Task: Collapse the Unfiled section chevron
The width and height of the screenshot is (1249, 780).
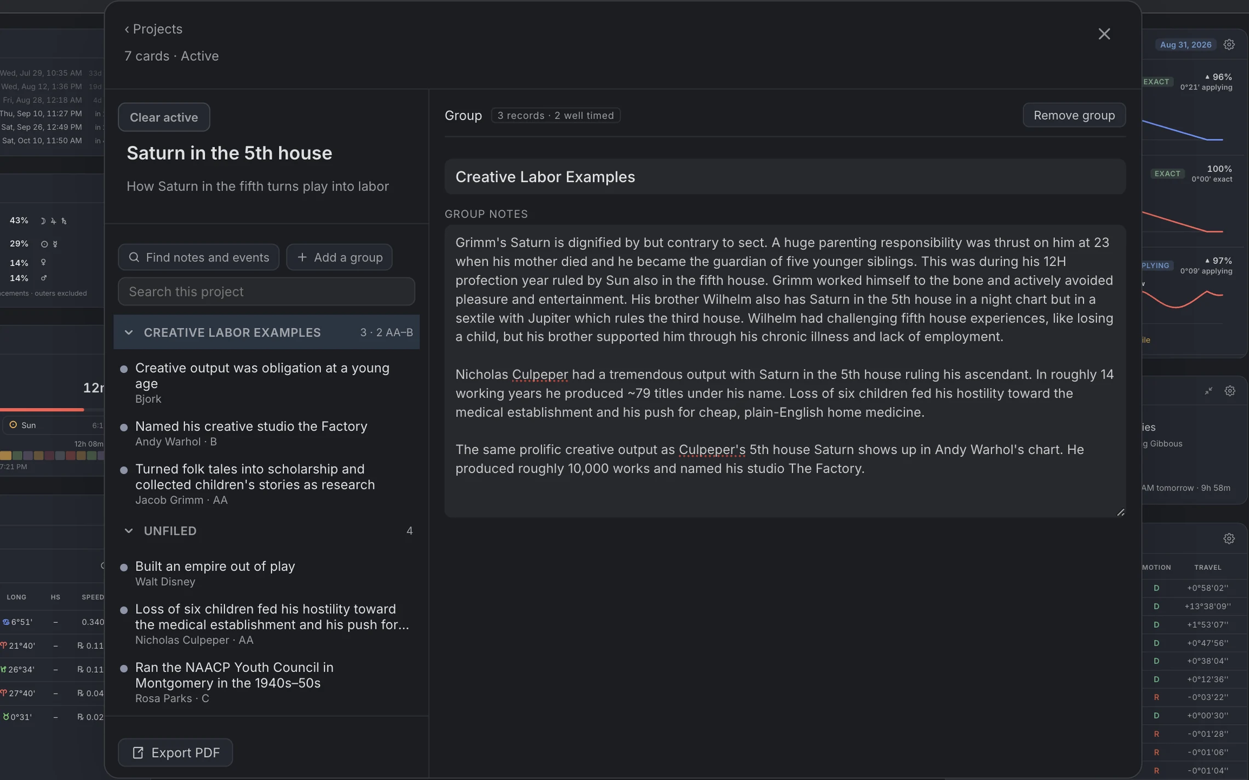Action: 129,530
